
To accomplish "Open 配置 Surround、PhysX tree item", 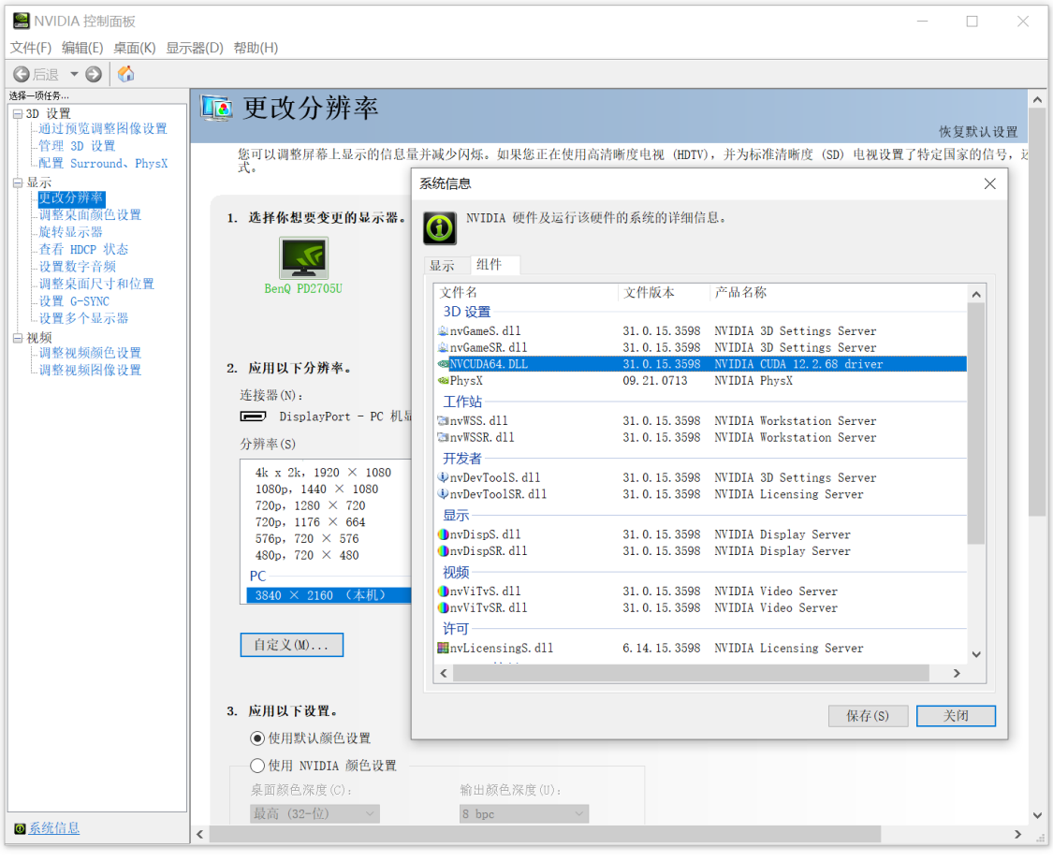I will point(103,164).
